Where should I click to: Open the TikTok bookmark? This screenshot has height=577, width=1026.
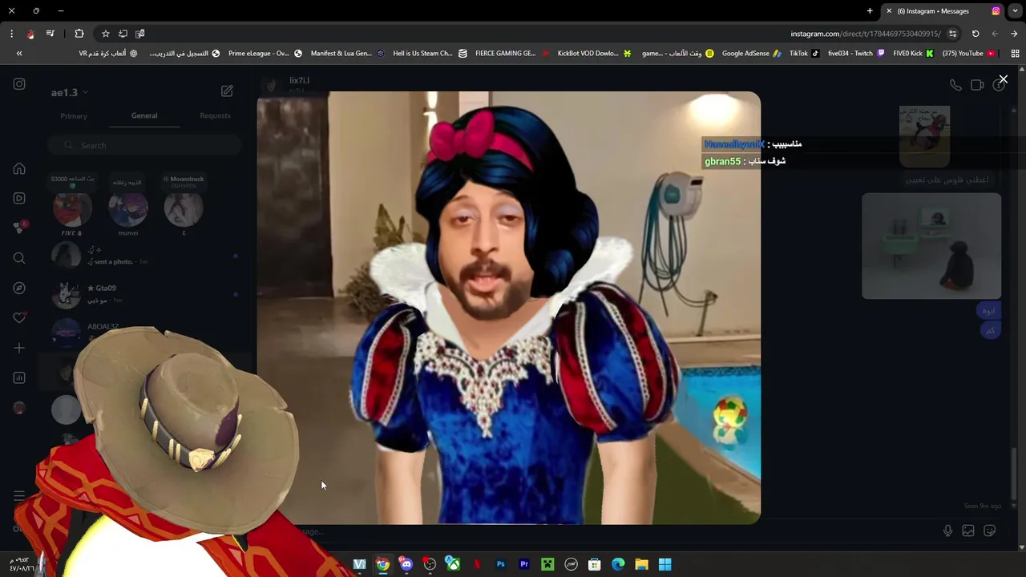pyautogui.click(x=804, y=54)
